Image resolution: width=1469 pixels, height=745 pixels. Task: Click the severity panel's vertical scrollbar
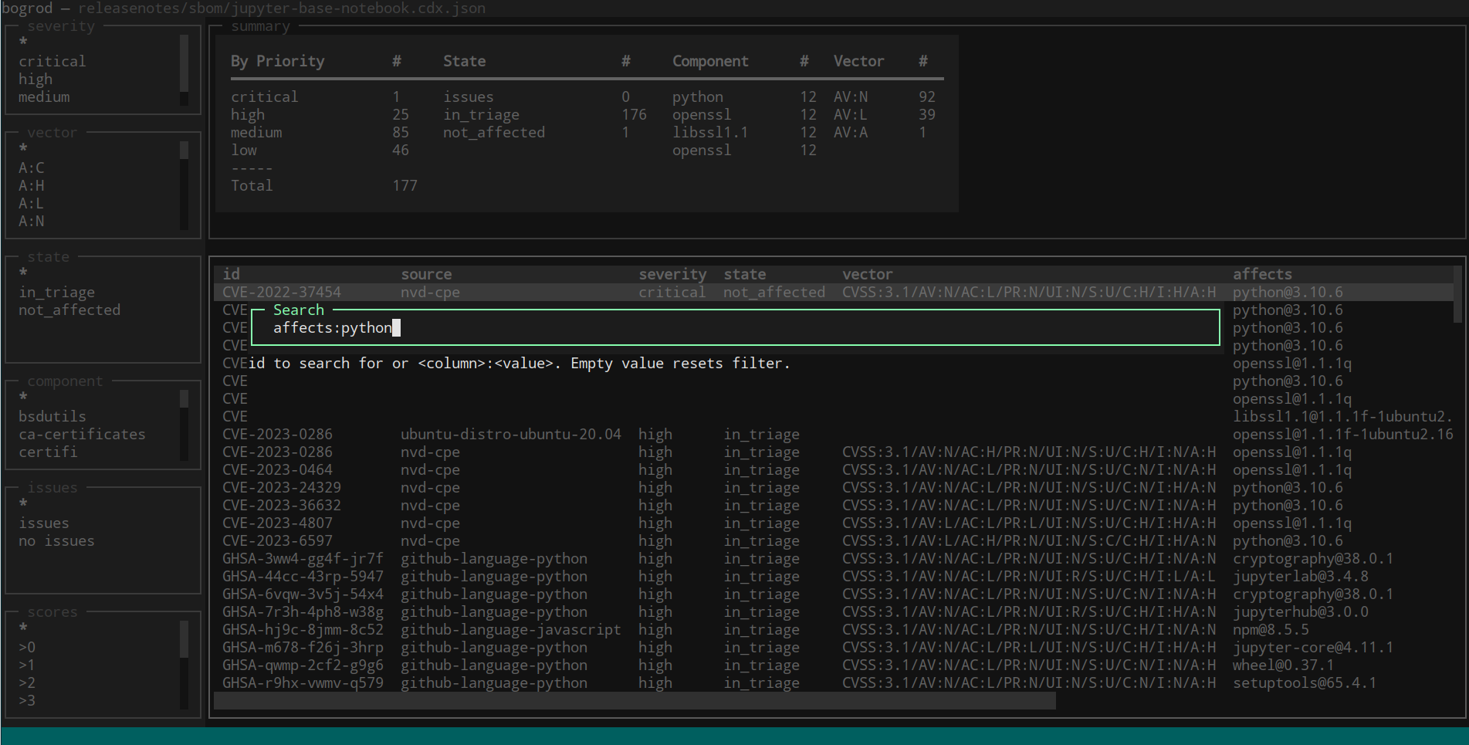coord(184,69)
